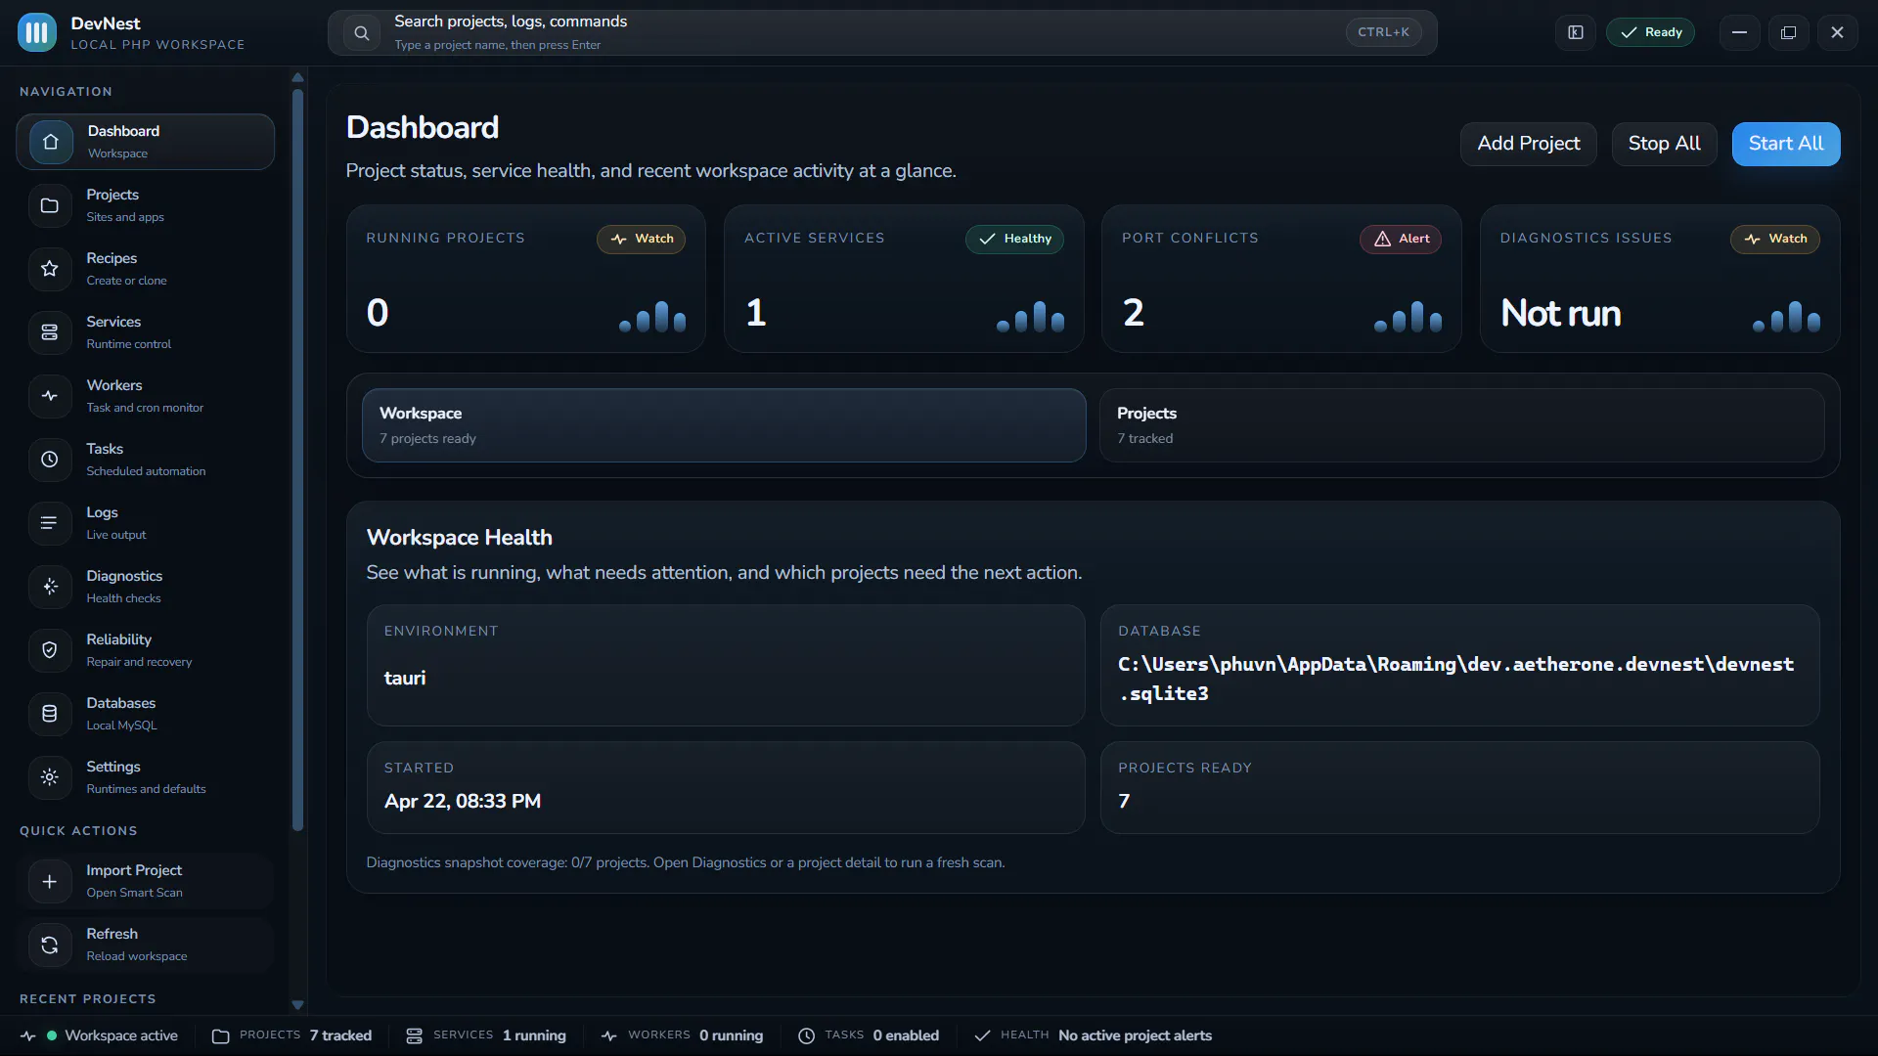Click 'No active project alerts' status text

(x=1135, y=1035)
